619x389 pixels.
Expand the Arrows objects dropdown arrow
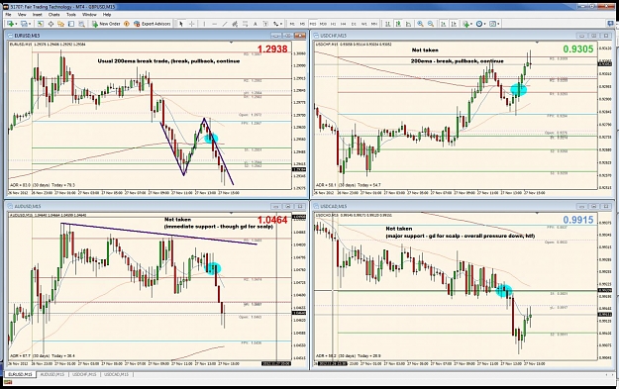point(281,24)
